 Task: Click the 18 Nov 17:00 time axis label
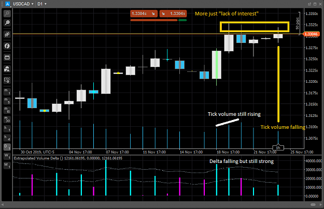pos(228,152)
